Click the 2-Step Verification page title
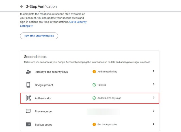181x132 pixels. point(41,6)
